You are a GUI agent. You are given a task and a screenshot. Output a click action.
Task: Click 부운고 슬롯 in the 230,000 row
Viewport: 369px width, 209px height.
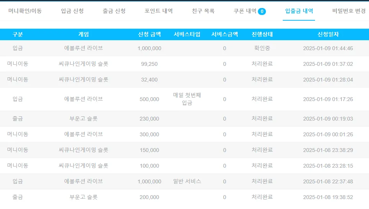pyautogui.click(x=84, y=119)
